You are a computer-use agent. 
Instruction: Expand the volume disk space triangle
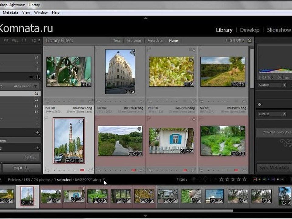tap(35, 86)
